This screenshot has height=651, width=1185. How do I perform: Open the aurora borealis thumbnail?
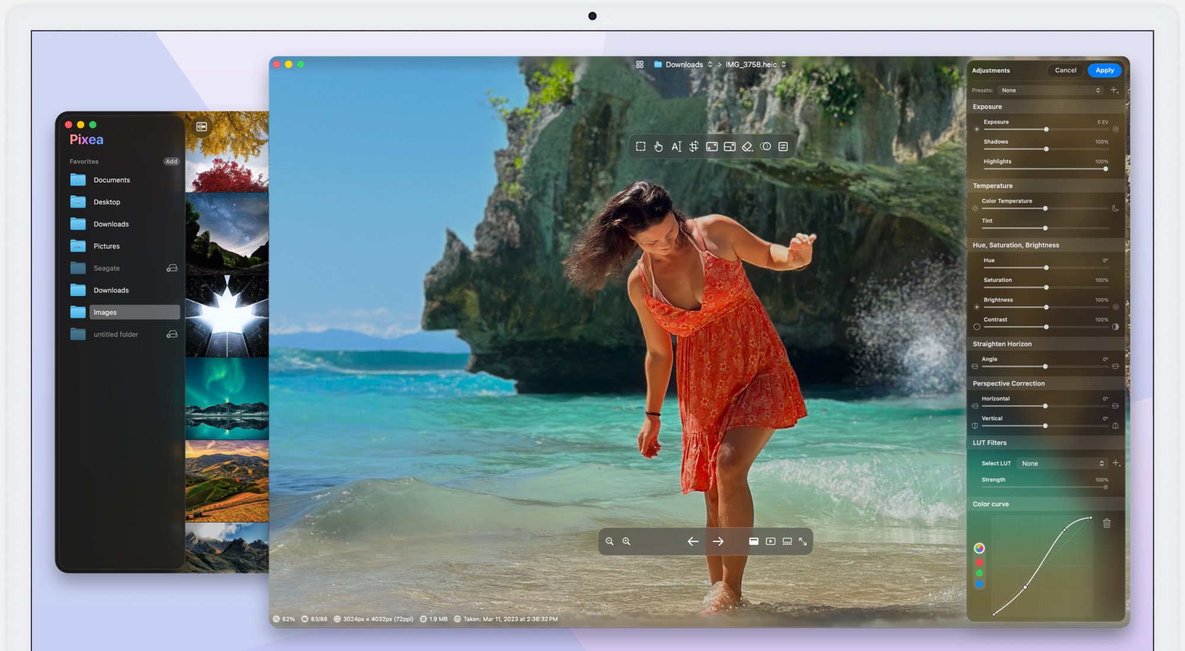[227, 398]
